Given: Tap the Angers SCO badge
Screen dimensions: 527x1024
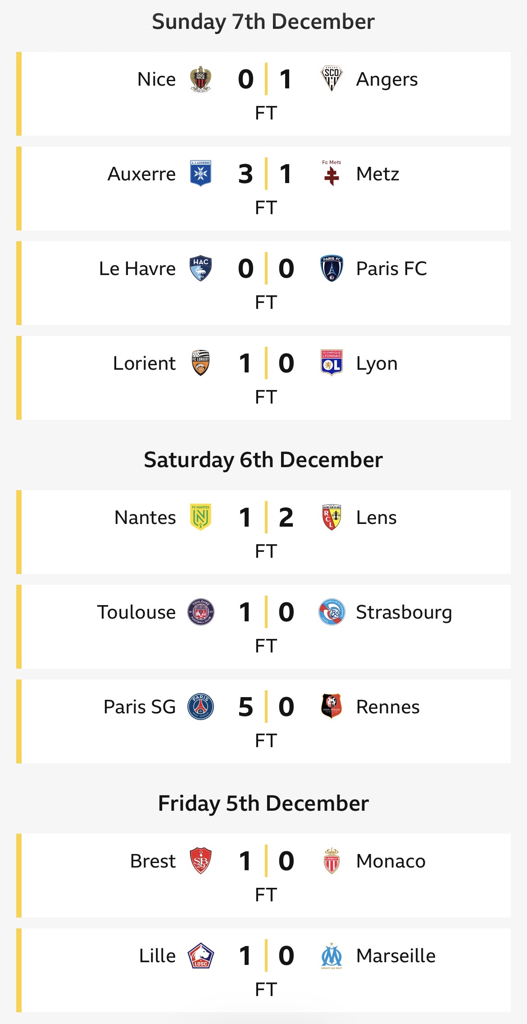Looking at the screenshot, I should tap(332, 78).
